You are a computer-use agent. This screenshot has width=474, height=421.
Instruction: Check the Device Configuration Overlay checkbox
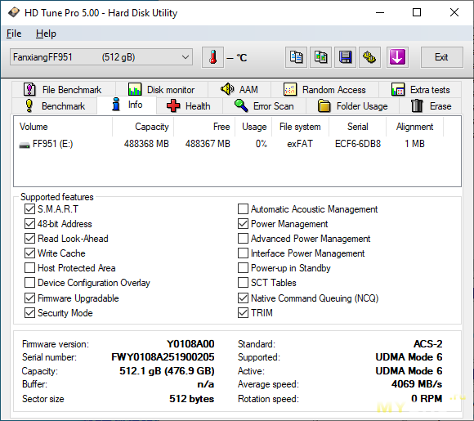pyautogui.click(x=29, y=283)
